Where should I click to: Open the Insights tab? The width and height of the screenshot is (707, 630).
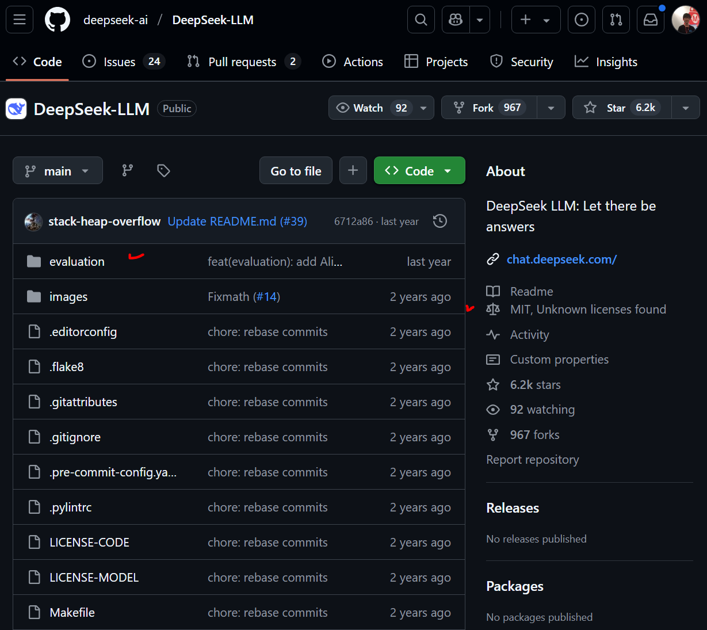point(606,62)
